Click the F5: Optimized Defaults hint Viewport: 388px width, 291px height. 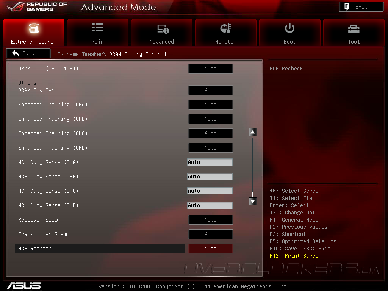(303, 241)
